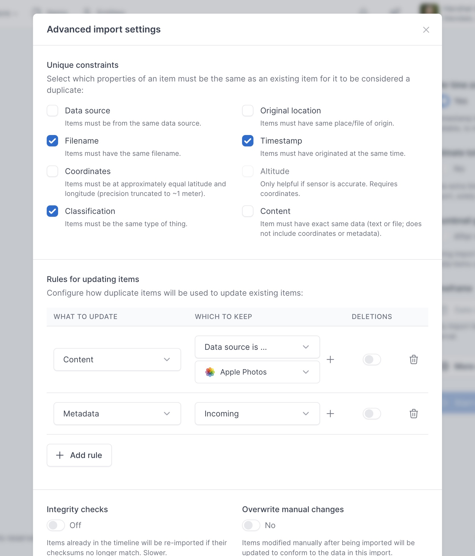Image resolution: width=475 pixels, height=556 pixels.
Task: Turn on the Integrity checks toggle
Action: point(56,525)
